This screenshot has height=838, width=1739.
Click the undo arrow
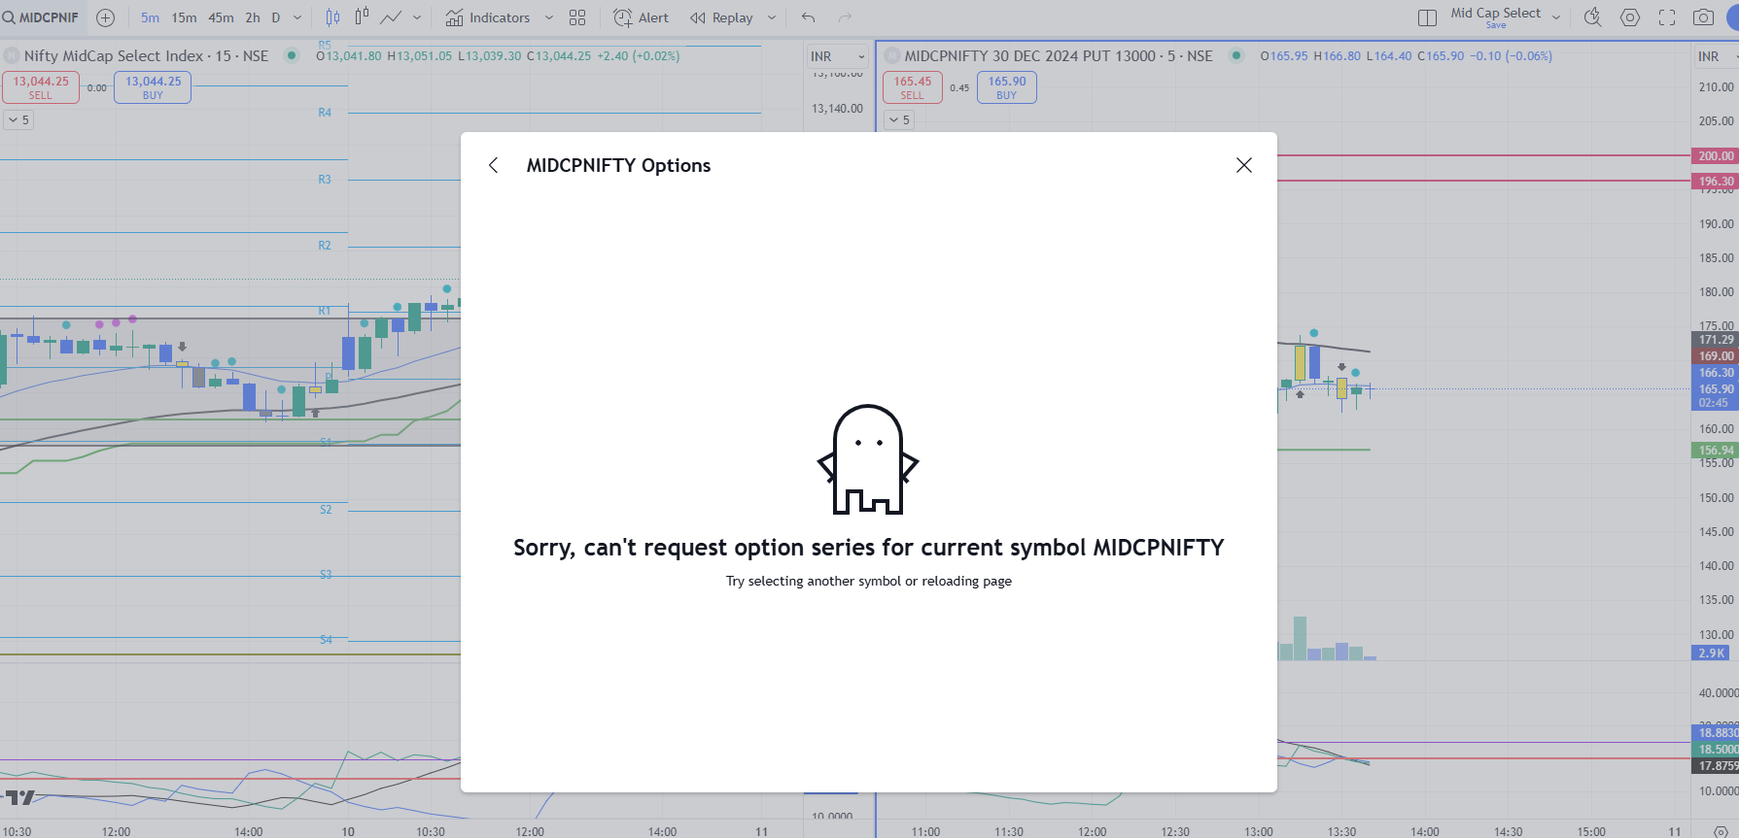point(809,17)
